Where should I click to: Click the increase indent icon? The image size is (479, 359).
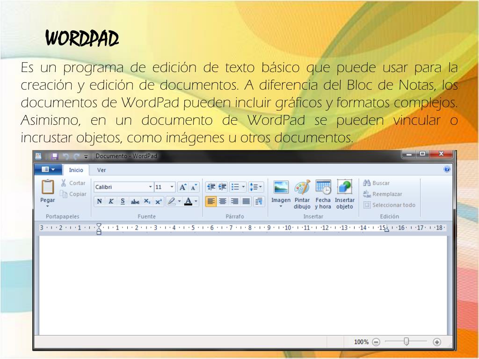(222, 187)
